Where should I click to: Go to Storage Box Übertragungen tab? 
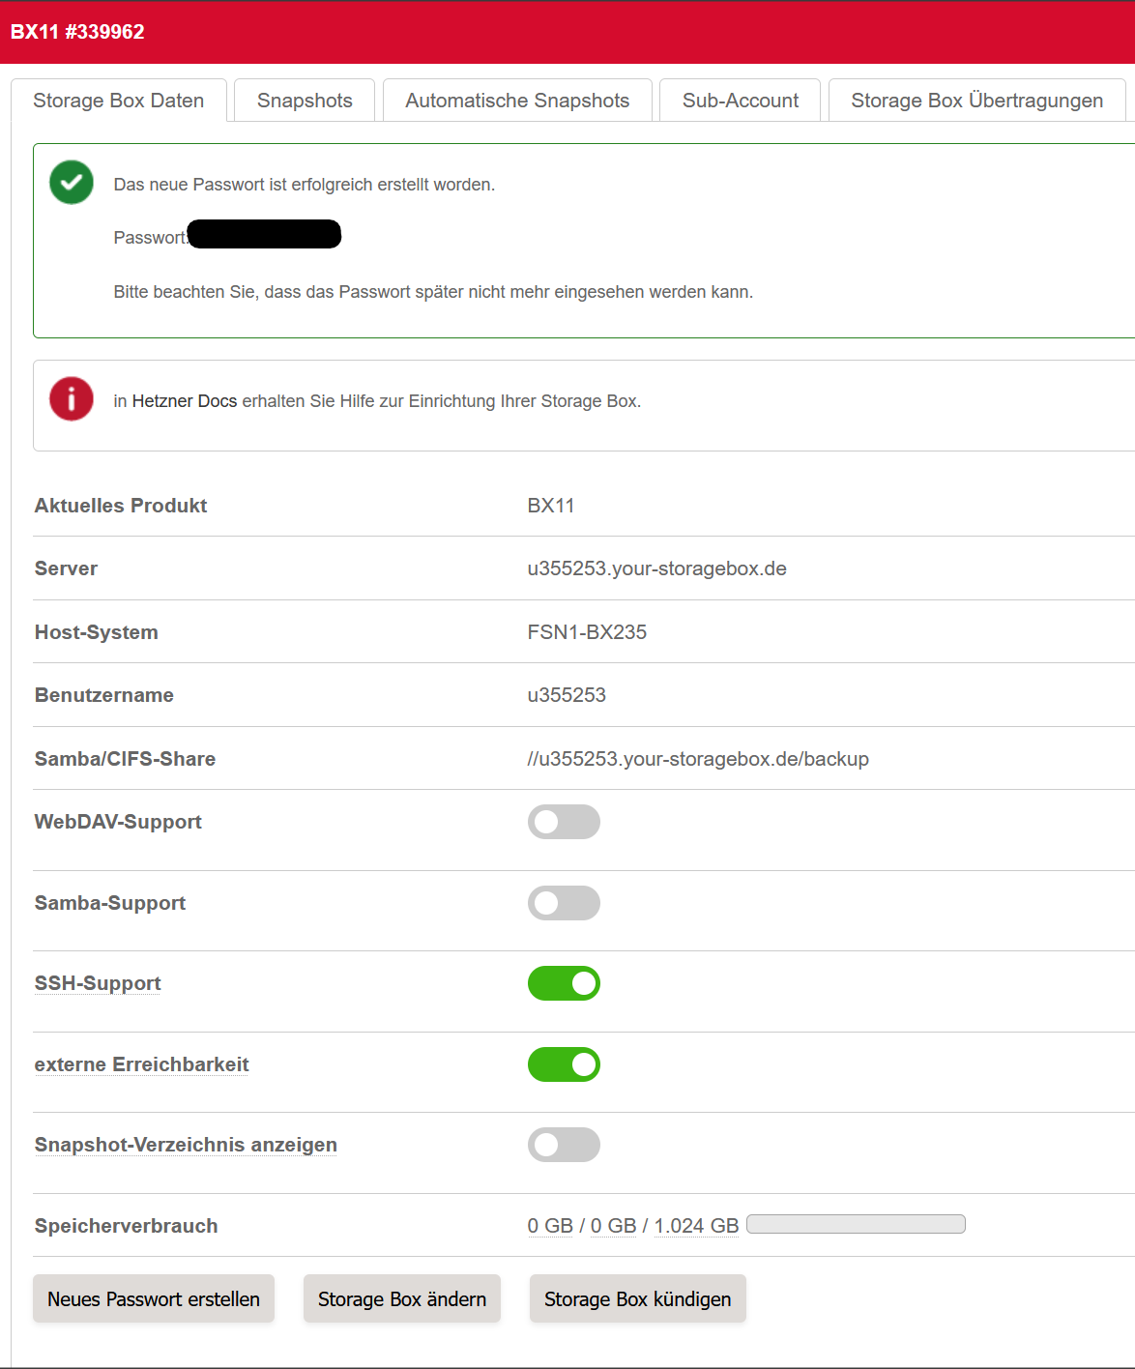(977, 101)
